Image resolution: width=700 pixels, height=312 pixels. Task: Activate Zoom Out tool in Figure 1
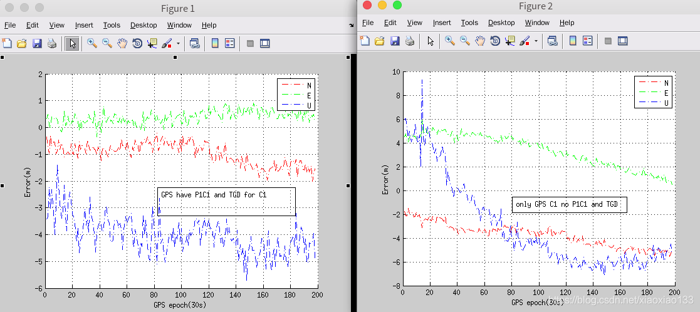click(107, 43)
